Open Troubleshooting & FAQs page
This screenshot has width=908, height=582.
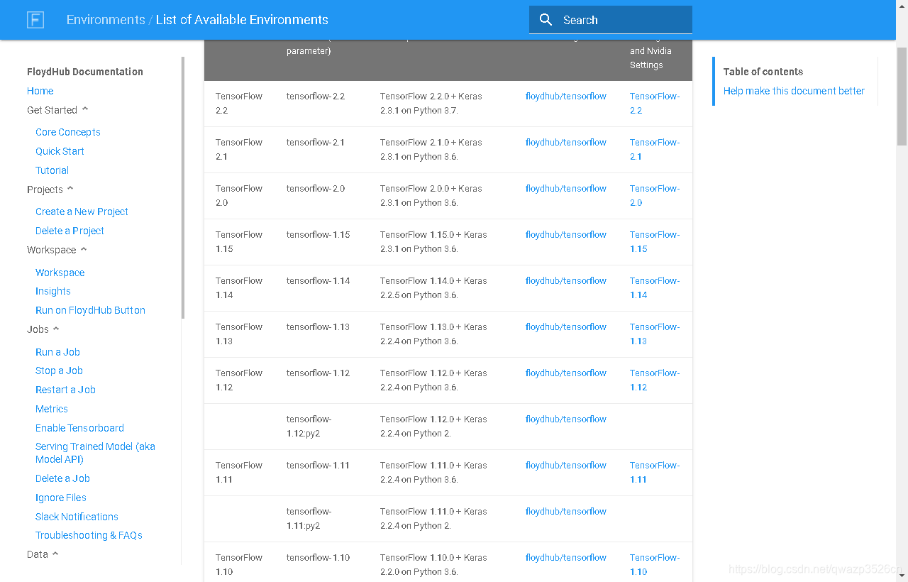pyautogui.click(x=89, y=535)
